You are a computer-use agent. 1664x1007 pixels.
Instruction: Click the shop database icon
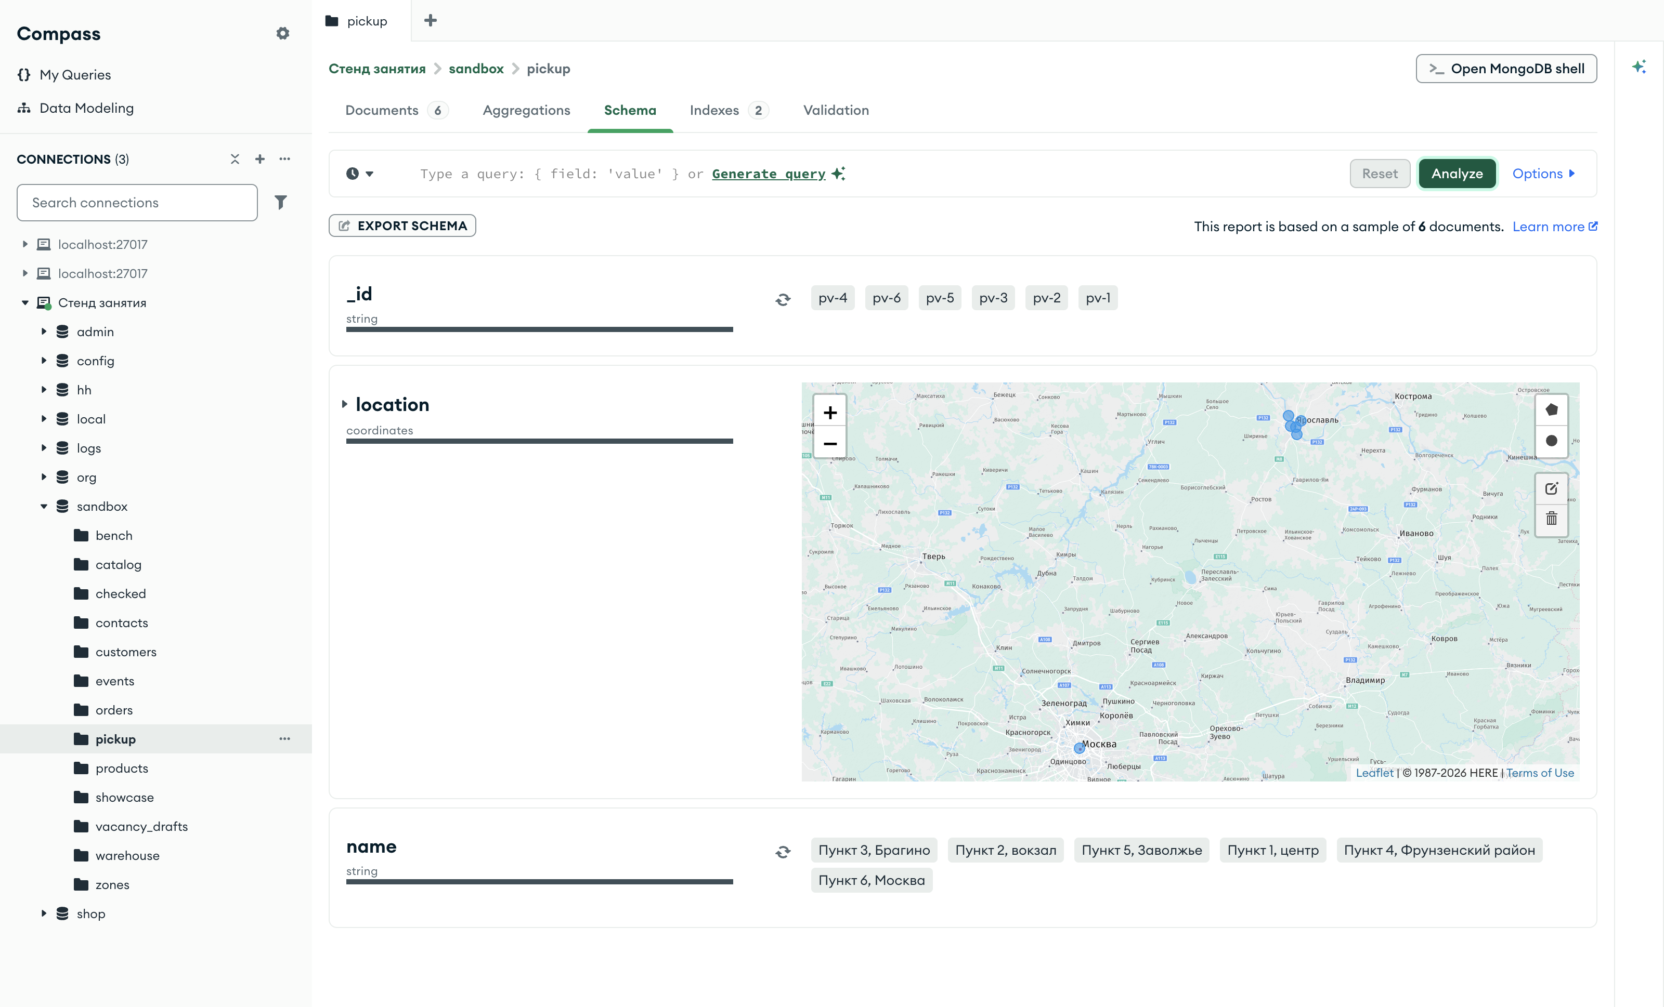pyautogui.click(x=63, y=914)
